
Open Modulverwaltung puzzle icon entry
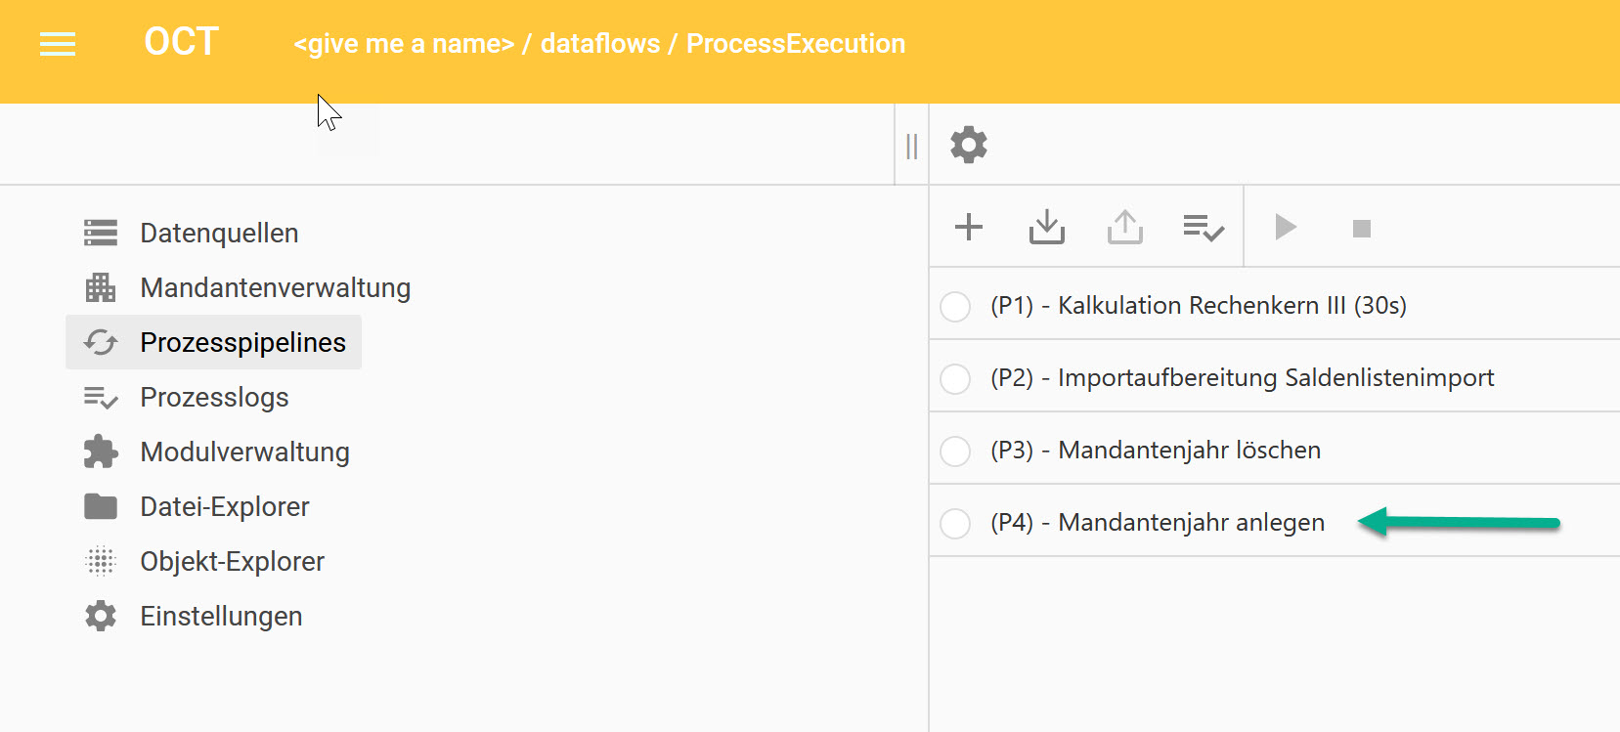pyautogui.click(x=244, y=452)
